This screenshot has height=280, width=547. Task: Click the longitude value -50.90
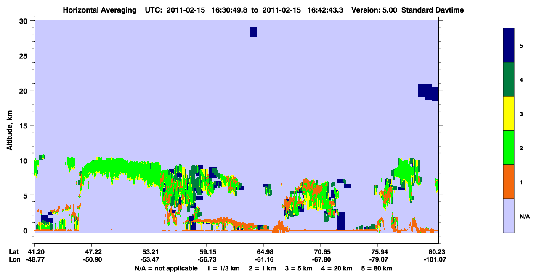click(92, 259)
